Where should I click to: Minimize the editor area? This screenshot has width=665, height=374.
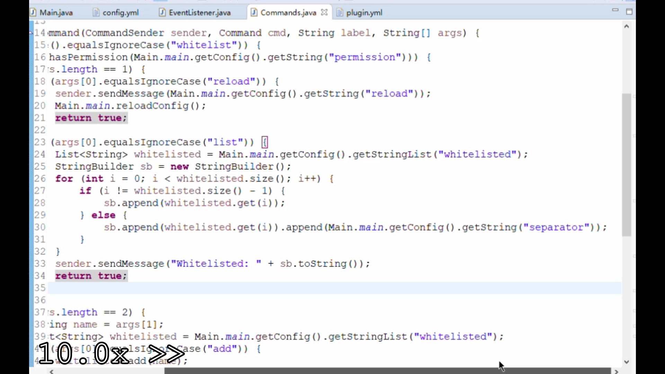615,10
